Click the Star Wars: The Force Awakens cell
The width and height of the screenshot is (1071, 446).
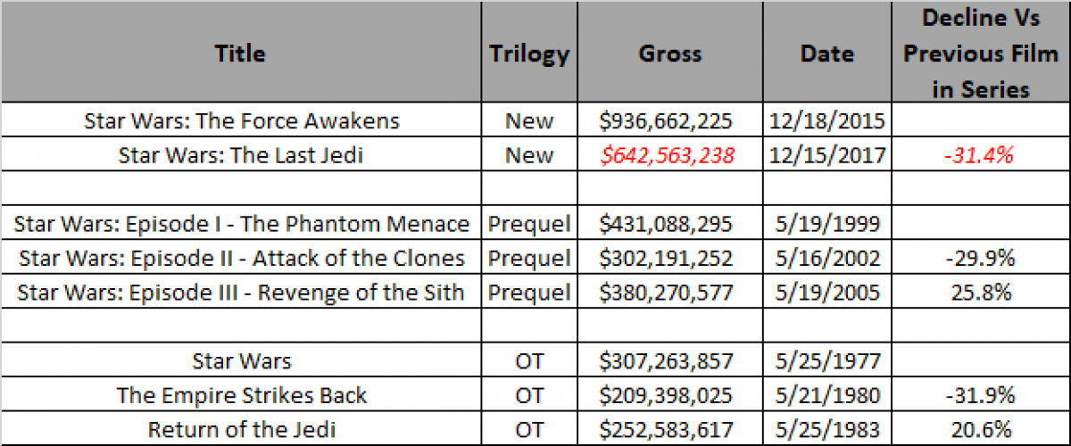click(x=241, y=120)
